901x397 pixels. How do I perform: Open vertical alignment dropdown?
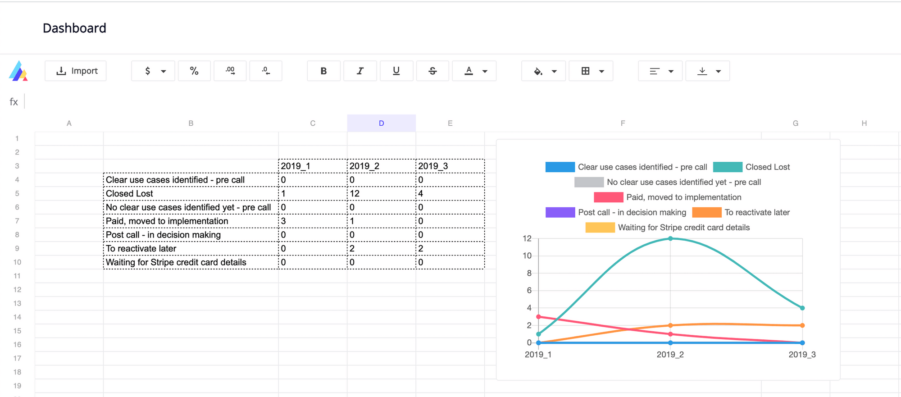point(708,71)
